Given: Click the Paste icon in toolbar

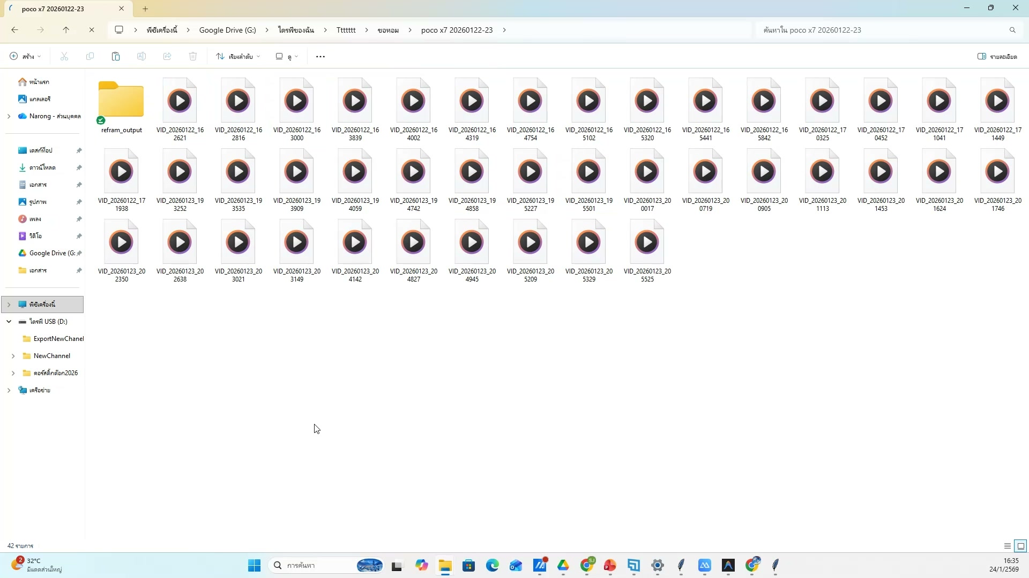Looking at the screenshot, I should 115,56.
